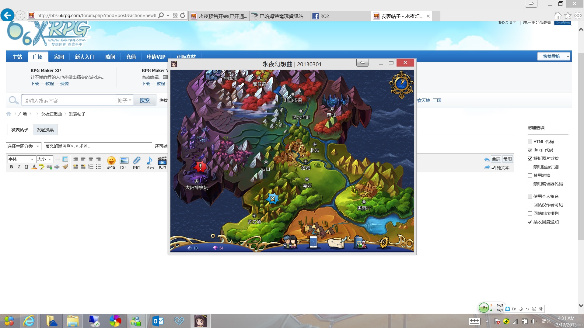The height and width of the screenshot is (328, 584).
Task: Toggle 接收回复通知 checkbox
Action: [x=530, y=222]
